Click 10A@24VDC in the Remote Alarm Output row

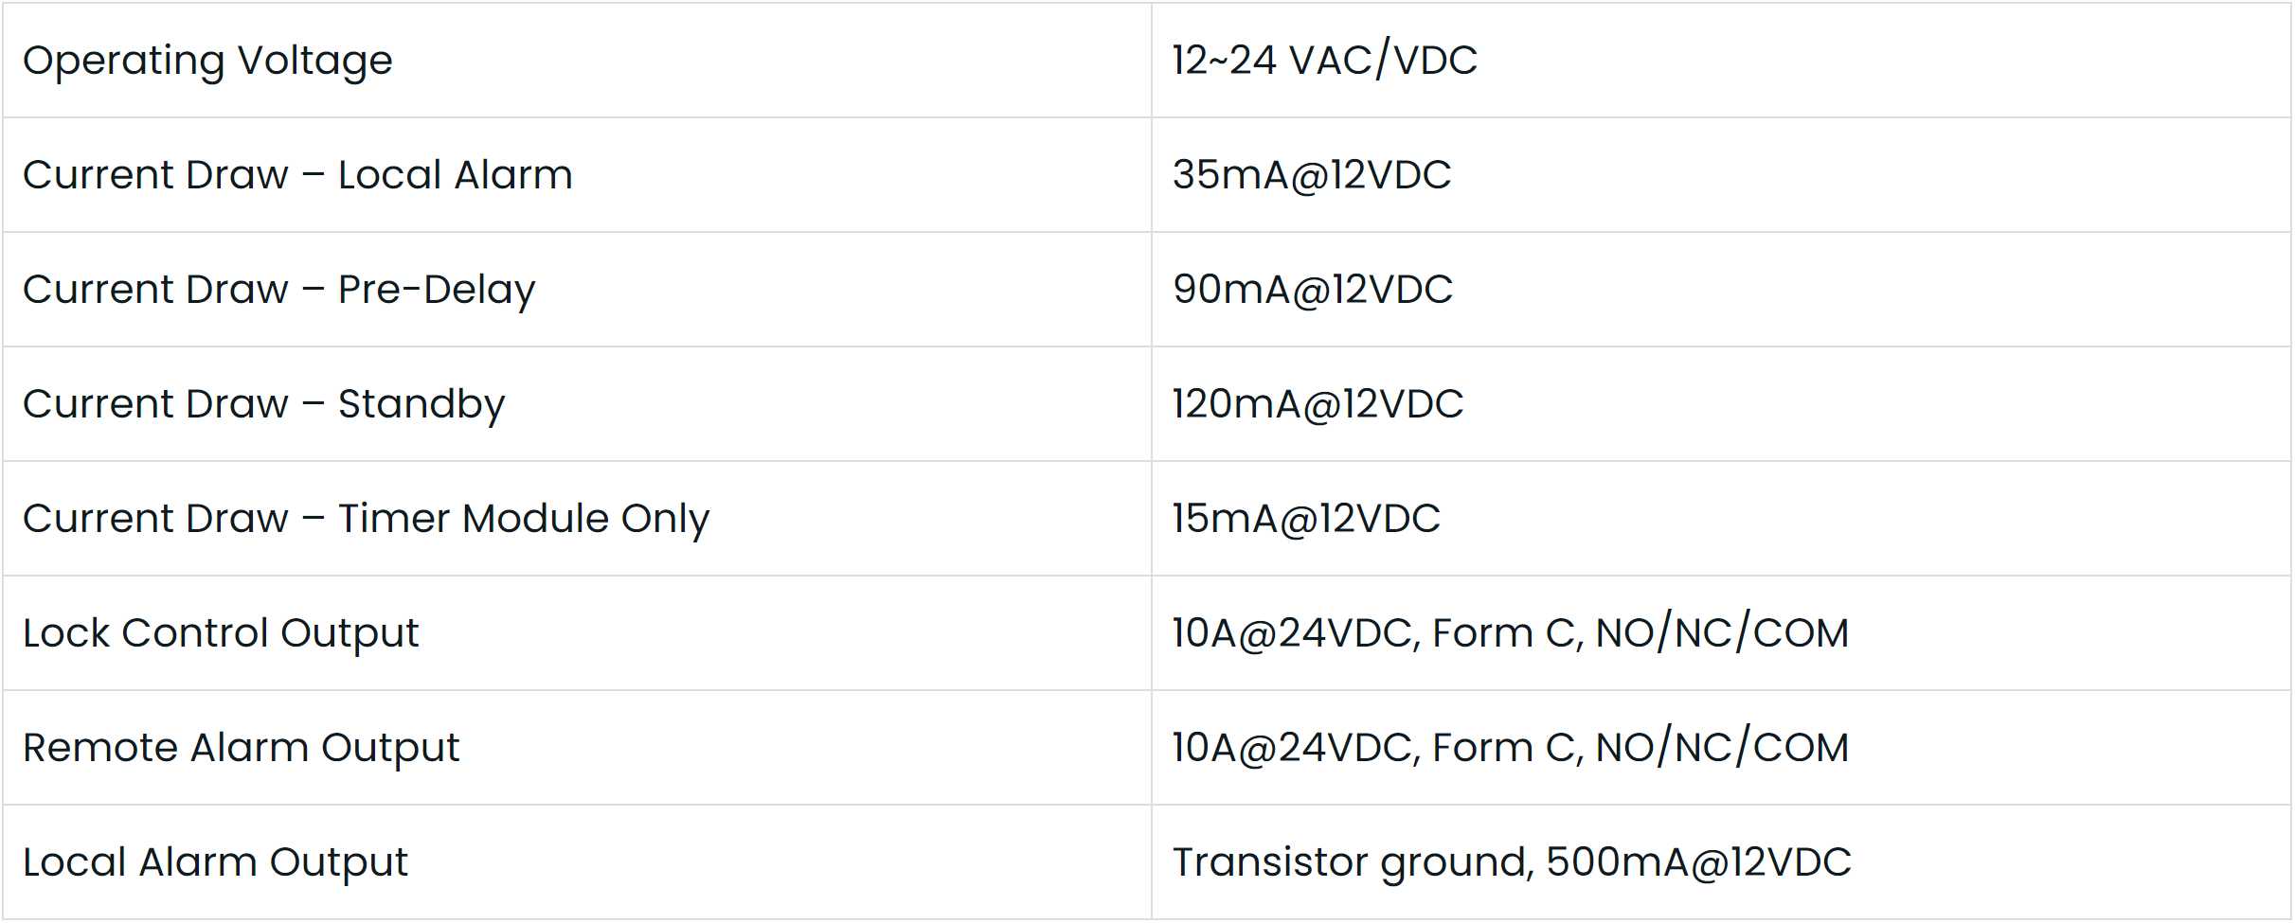tap(1294, 748)
